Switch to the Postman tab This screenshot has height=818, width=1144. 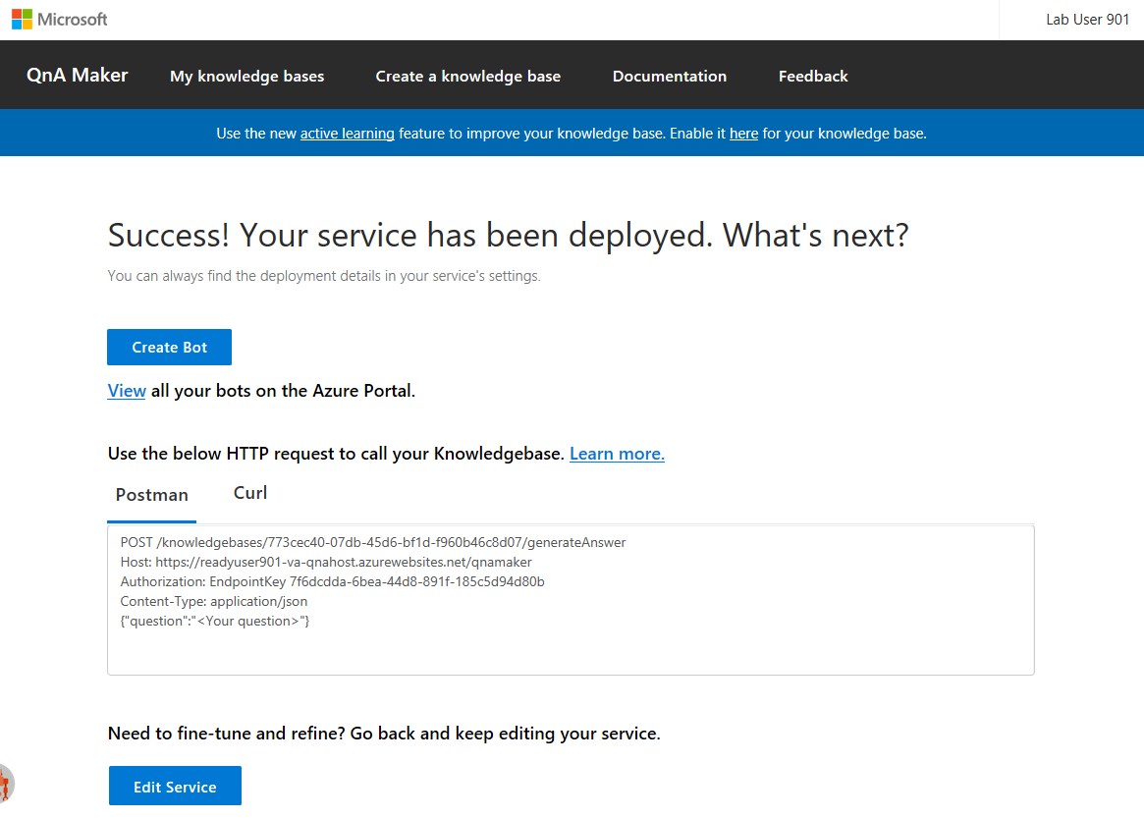(152, 495)
